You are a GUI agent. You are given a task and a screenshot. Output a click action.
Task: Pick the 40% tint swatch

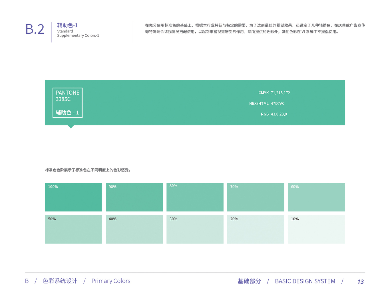[x=134, y=229]
